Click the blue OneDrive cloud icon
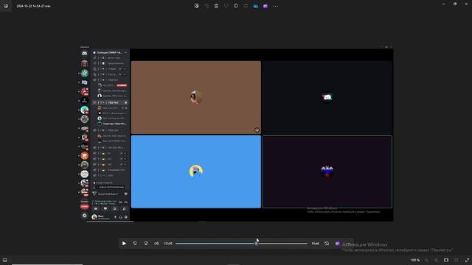This screenshot has height=265, width=472. click(256, 6)
